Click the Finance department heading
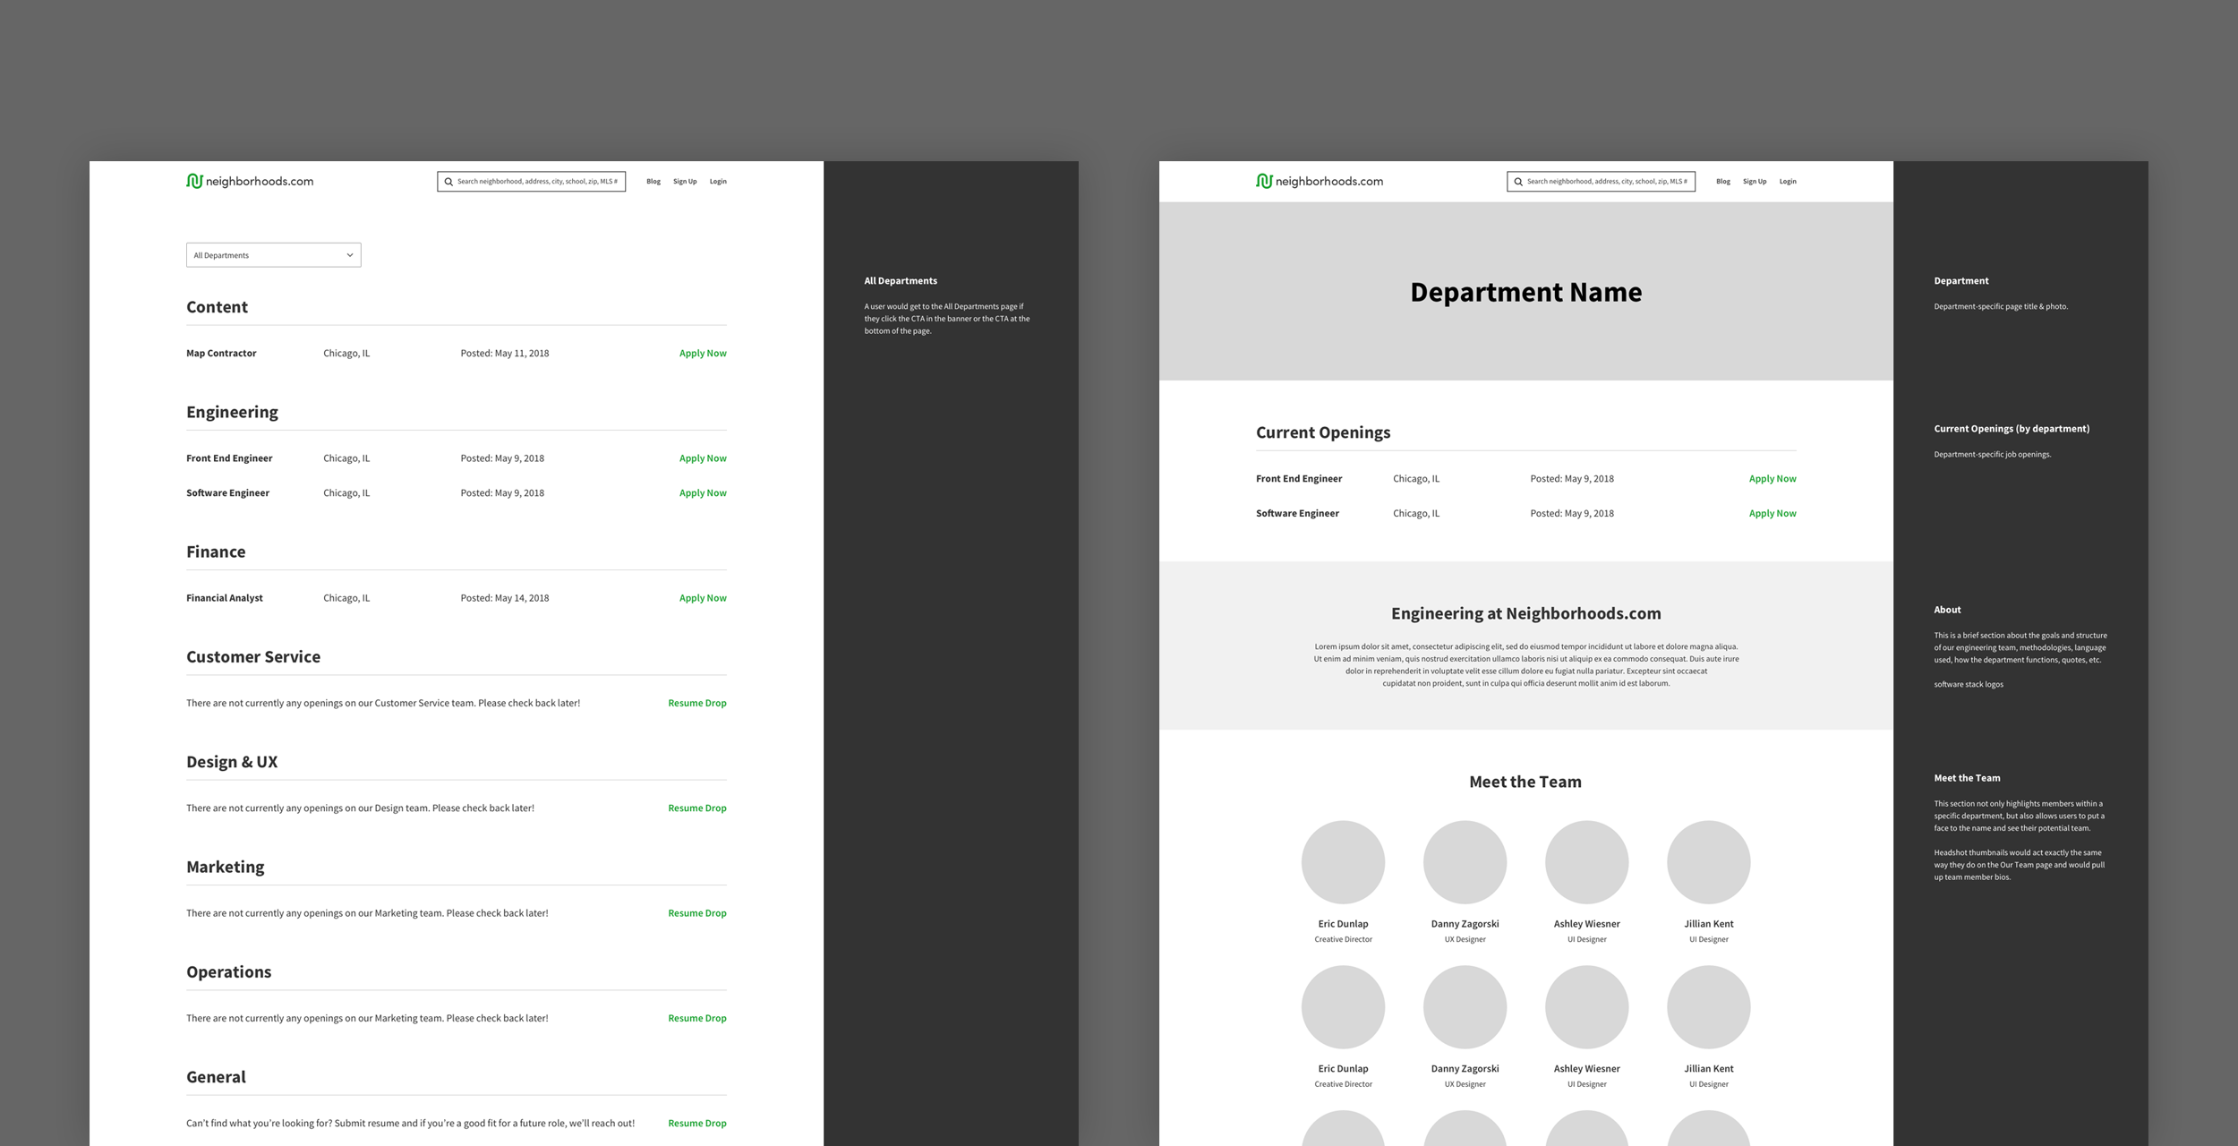 (216, 552)
